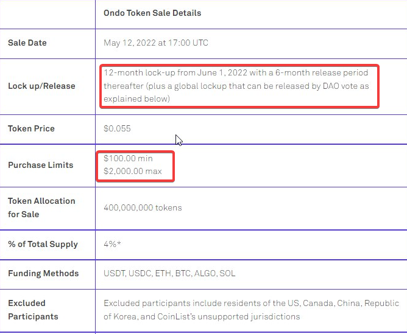Click the "$0.055" token price value

(117, 129)
